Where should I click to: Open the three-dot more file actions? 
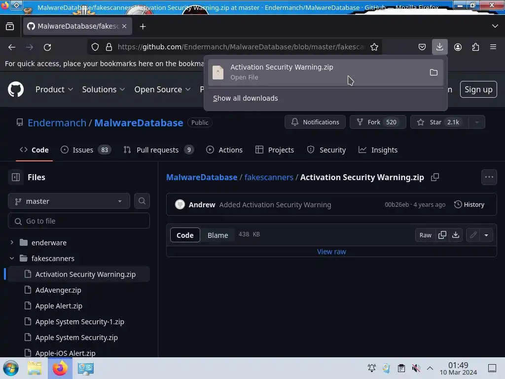pyautogui.click(x=489, y=177)
